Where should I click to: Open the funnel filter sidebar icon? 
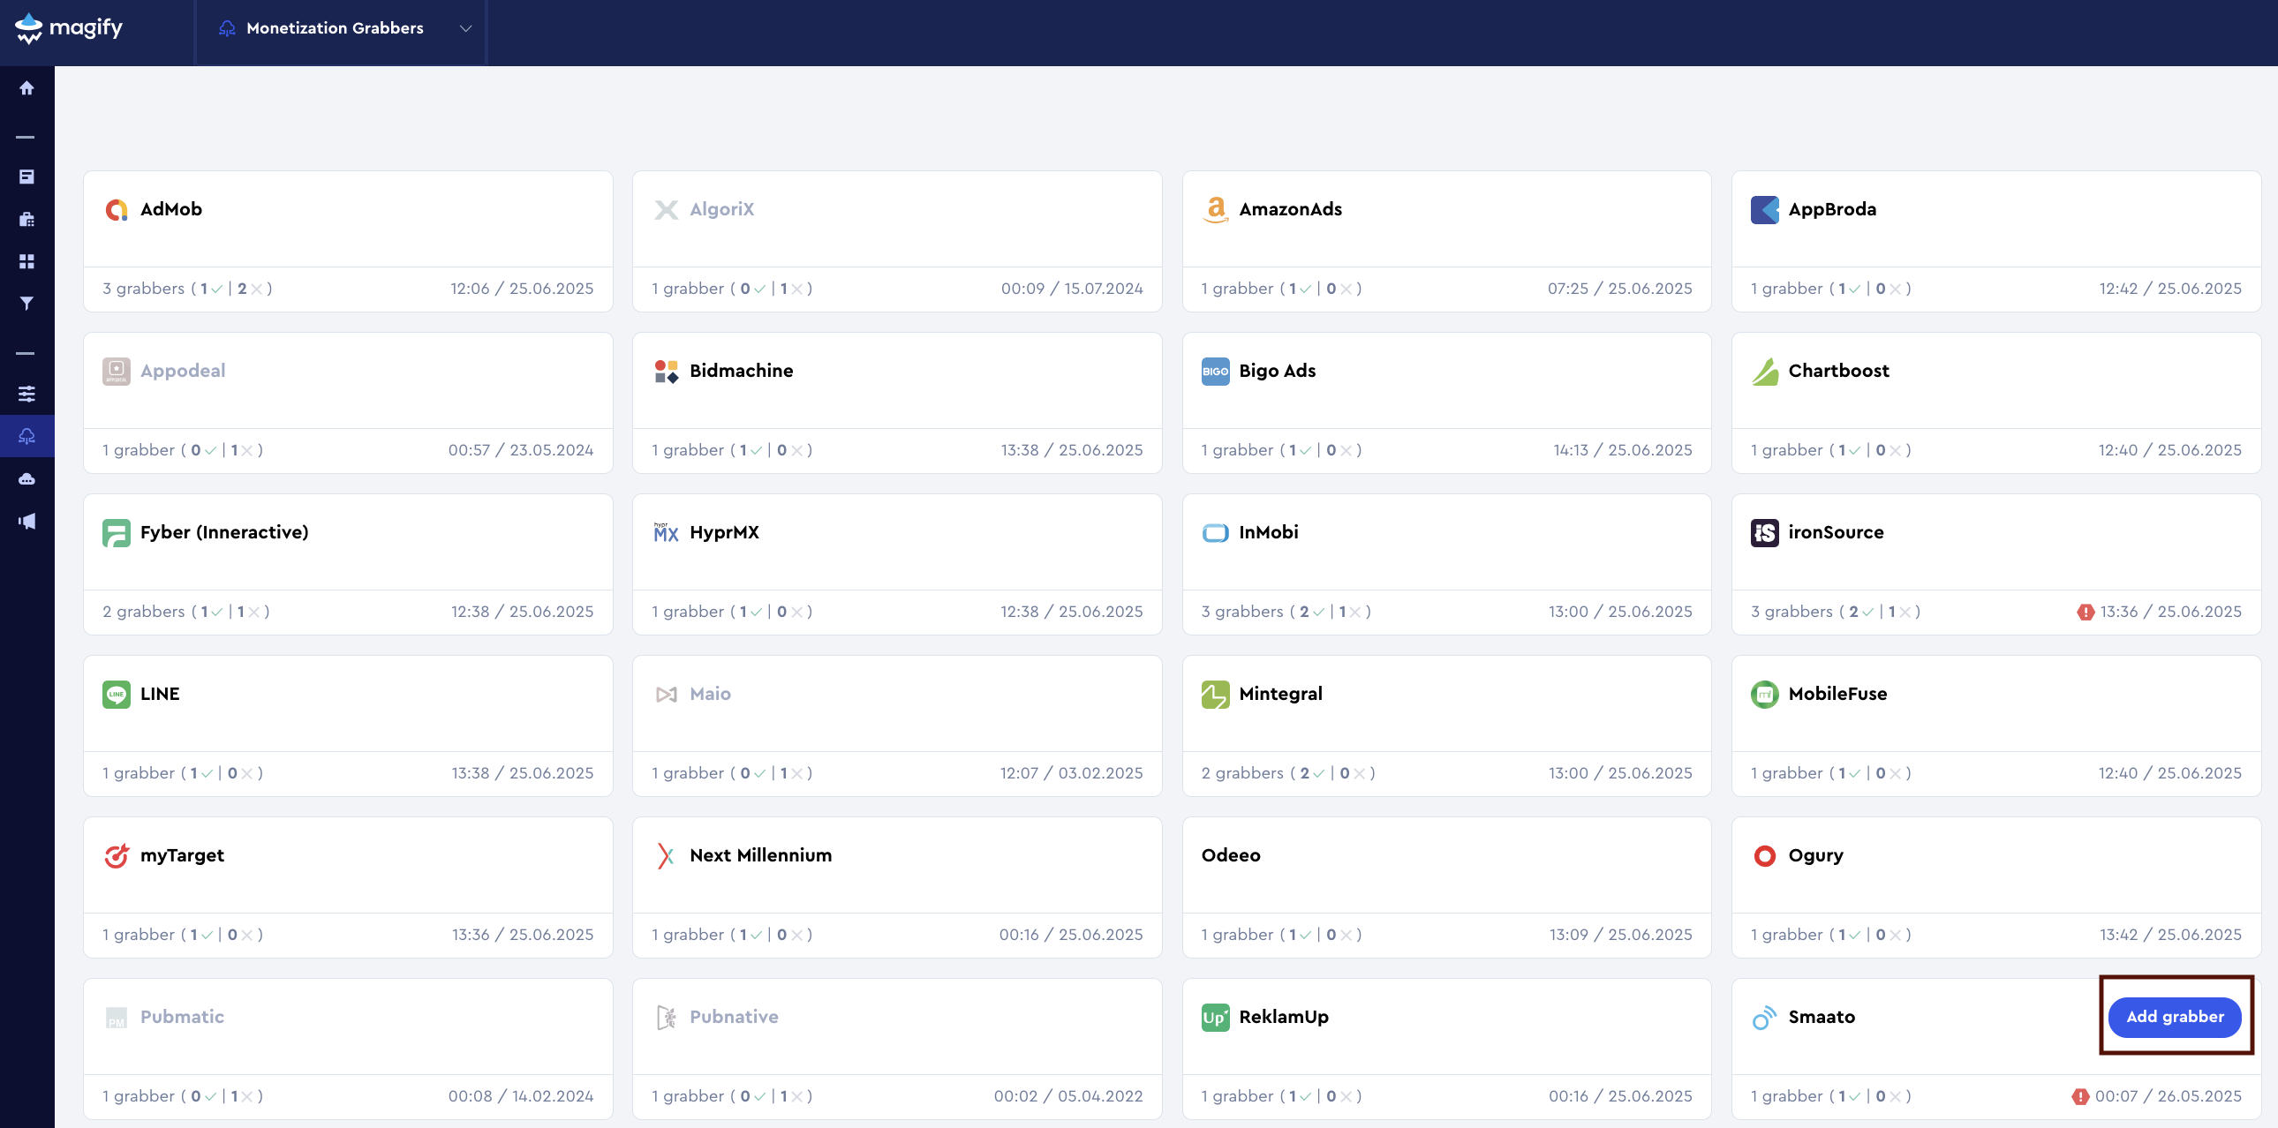click(x=26, y=304)
